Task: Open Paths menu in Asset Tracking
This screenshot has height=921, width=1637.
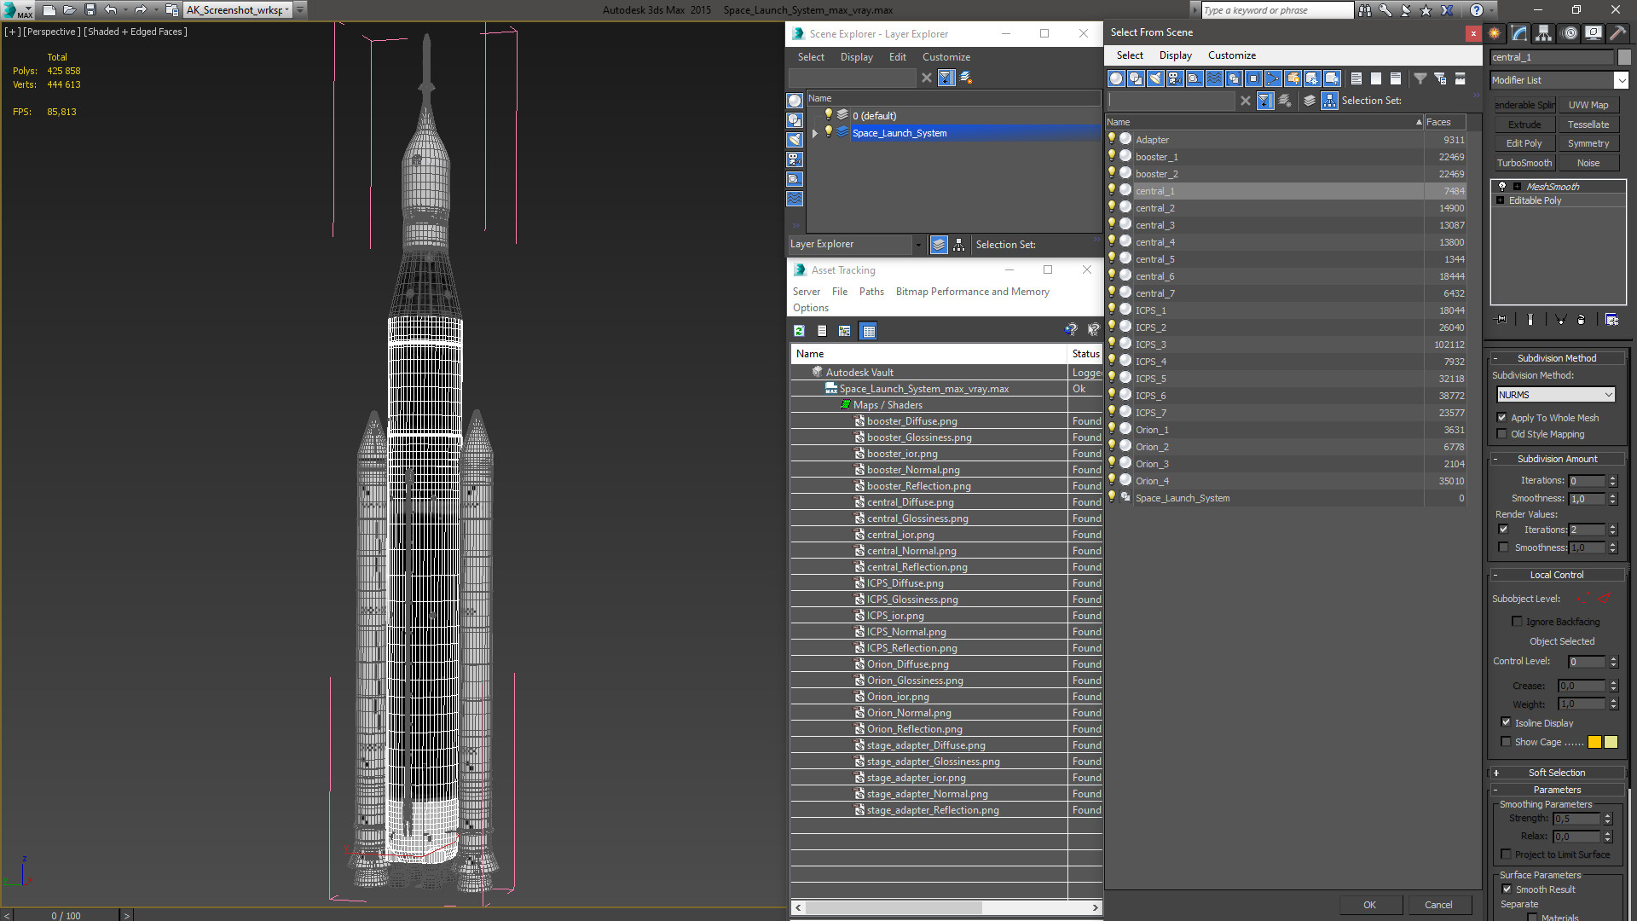Action: point(871,292)
